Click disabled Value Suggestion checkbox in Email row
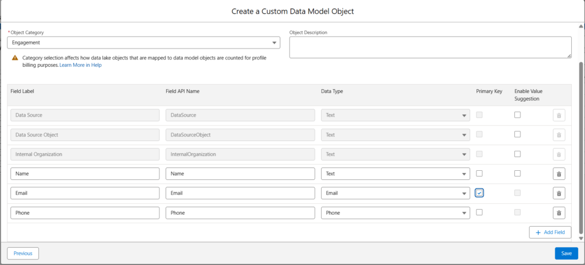 pyautogui.click(x=518, y=192)
